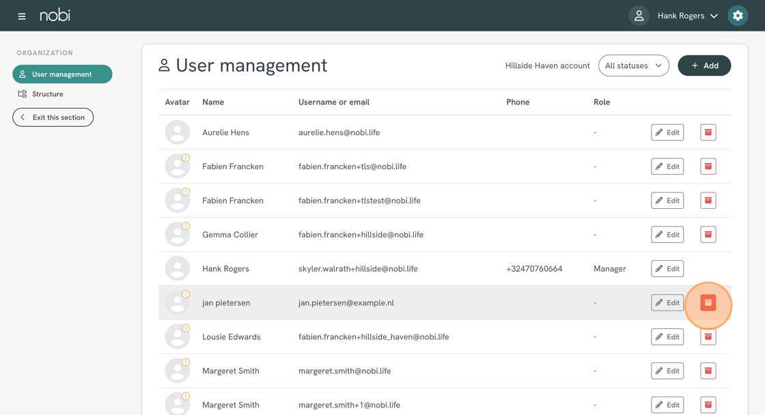Archive Lousie Edwards user
765x415 pixels.
pyautogui.click(x=708, y=337)
